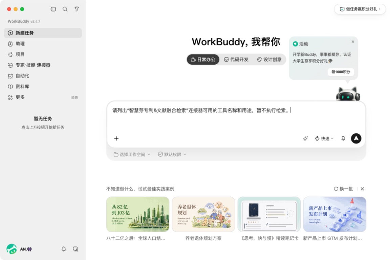
Task: Click the filter funnel icon
Action: 77,9
